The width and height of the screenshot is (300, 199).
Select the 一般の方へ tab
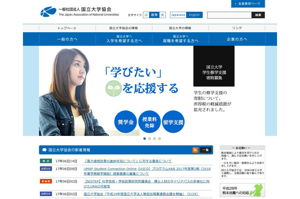(67, 39)
